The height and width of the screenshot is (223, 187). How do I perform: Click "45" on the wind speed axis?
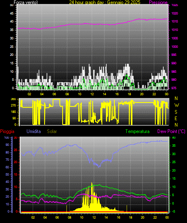(x=12, y=13)
